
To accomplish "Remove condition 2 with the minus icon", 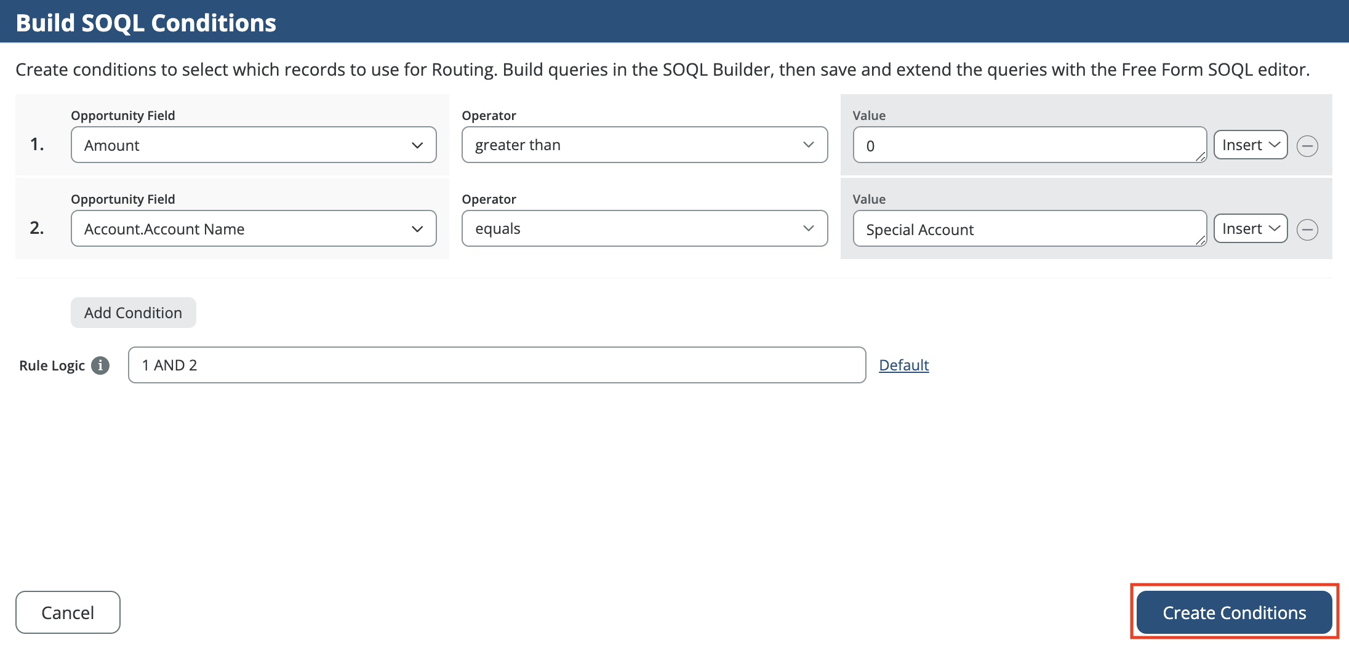I will point(1307,230).
